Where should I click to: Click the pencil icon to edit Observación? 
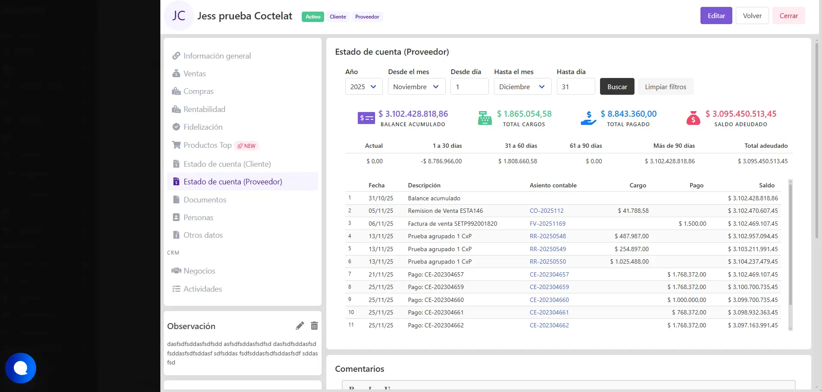[x=300, y=326]
